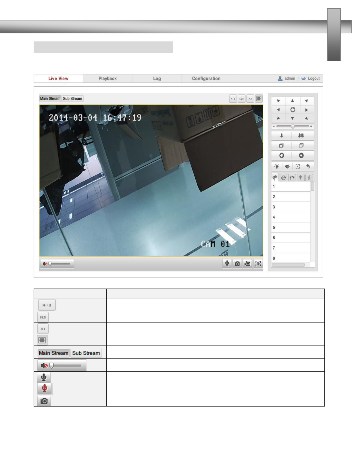The height and width of the screenshot is (456, 352).
Task: Select preset 5 in the list
Action: click(x=291, y=228)
